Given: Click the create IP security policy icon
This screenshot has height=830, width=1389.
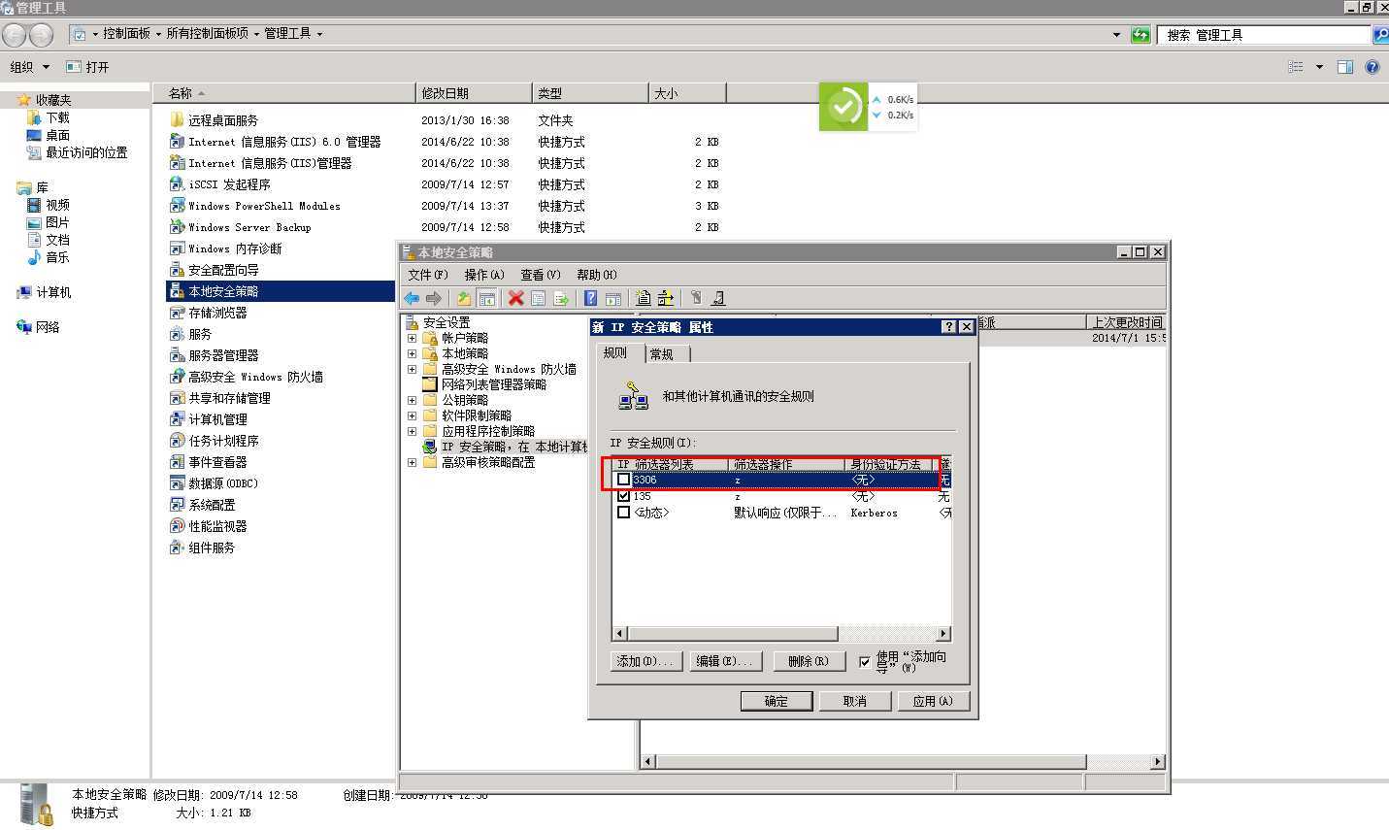Looking at the screenshot, I should coord(643,298).
